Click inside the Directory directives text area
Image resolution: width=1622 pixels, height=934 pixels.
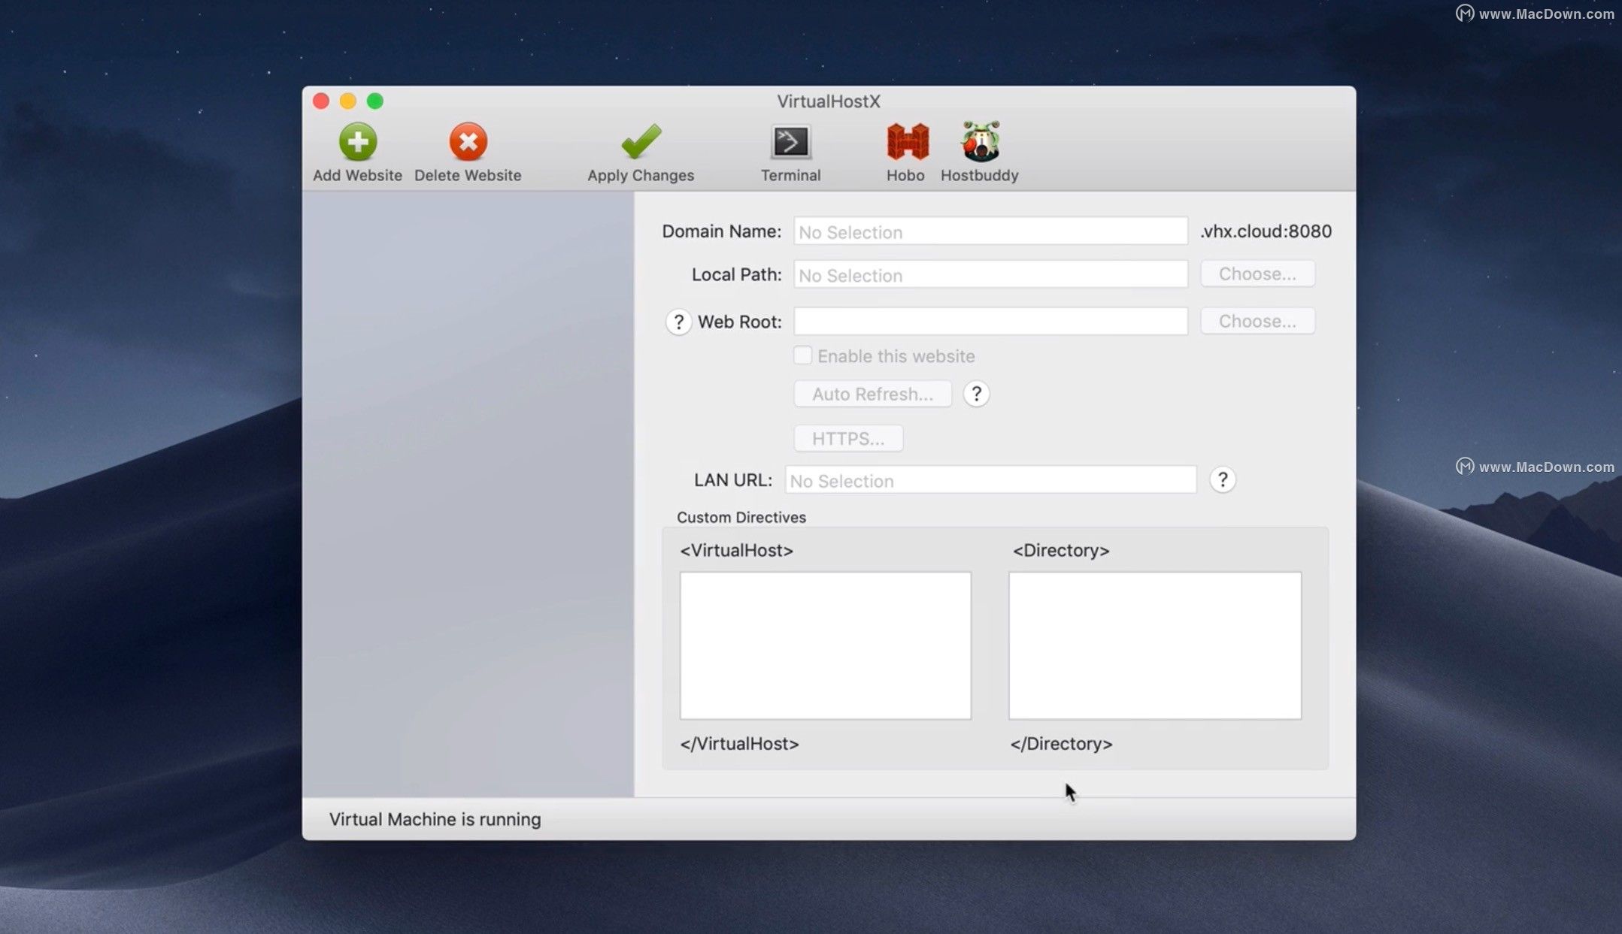pyautogui.click(x=1154, y=645)
